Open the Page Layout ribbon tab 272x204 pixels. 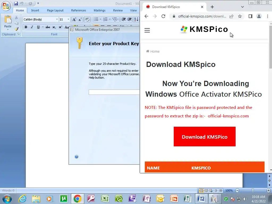point(55,10)
